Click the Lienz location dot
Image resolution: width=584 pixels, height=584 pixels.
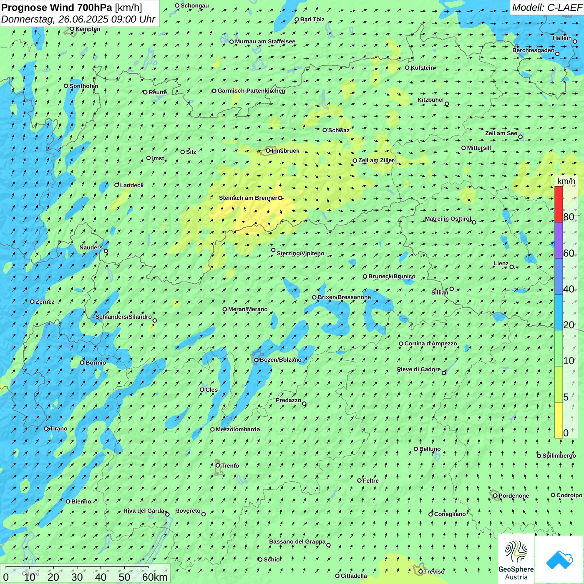pos(512,267)
